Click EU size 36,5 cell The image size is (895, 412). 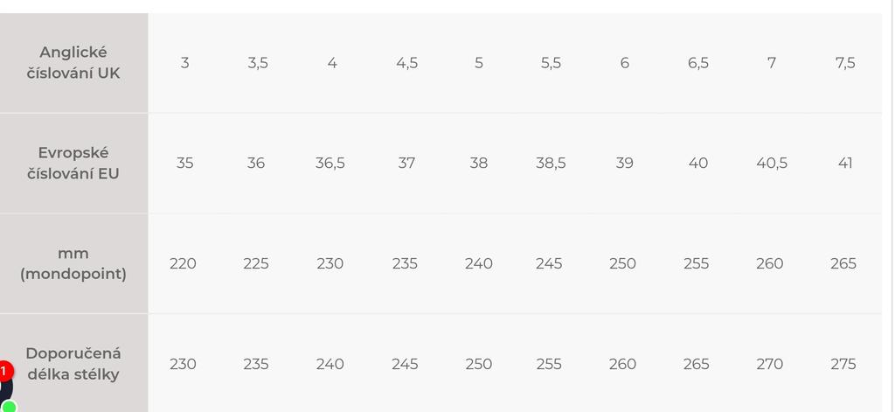point(330,164)
